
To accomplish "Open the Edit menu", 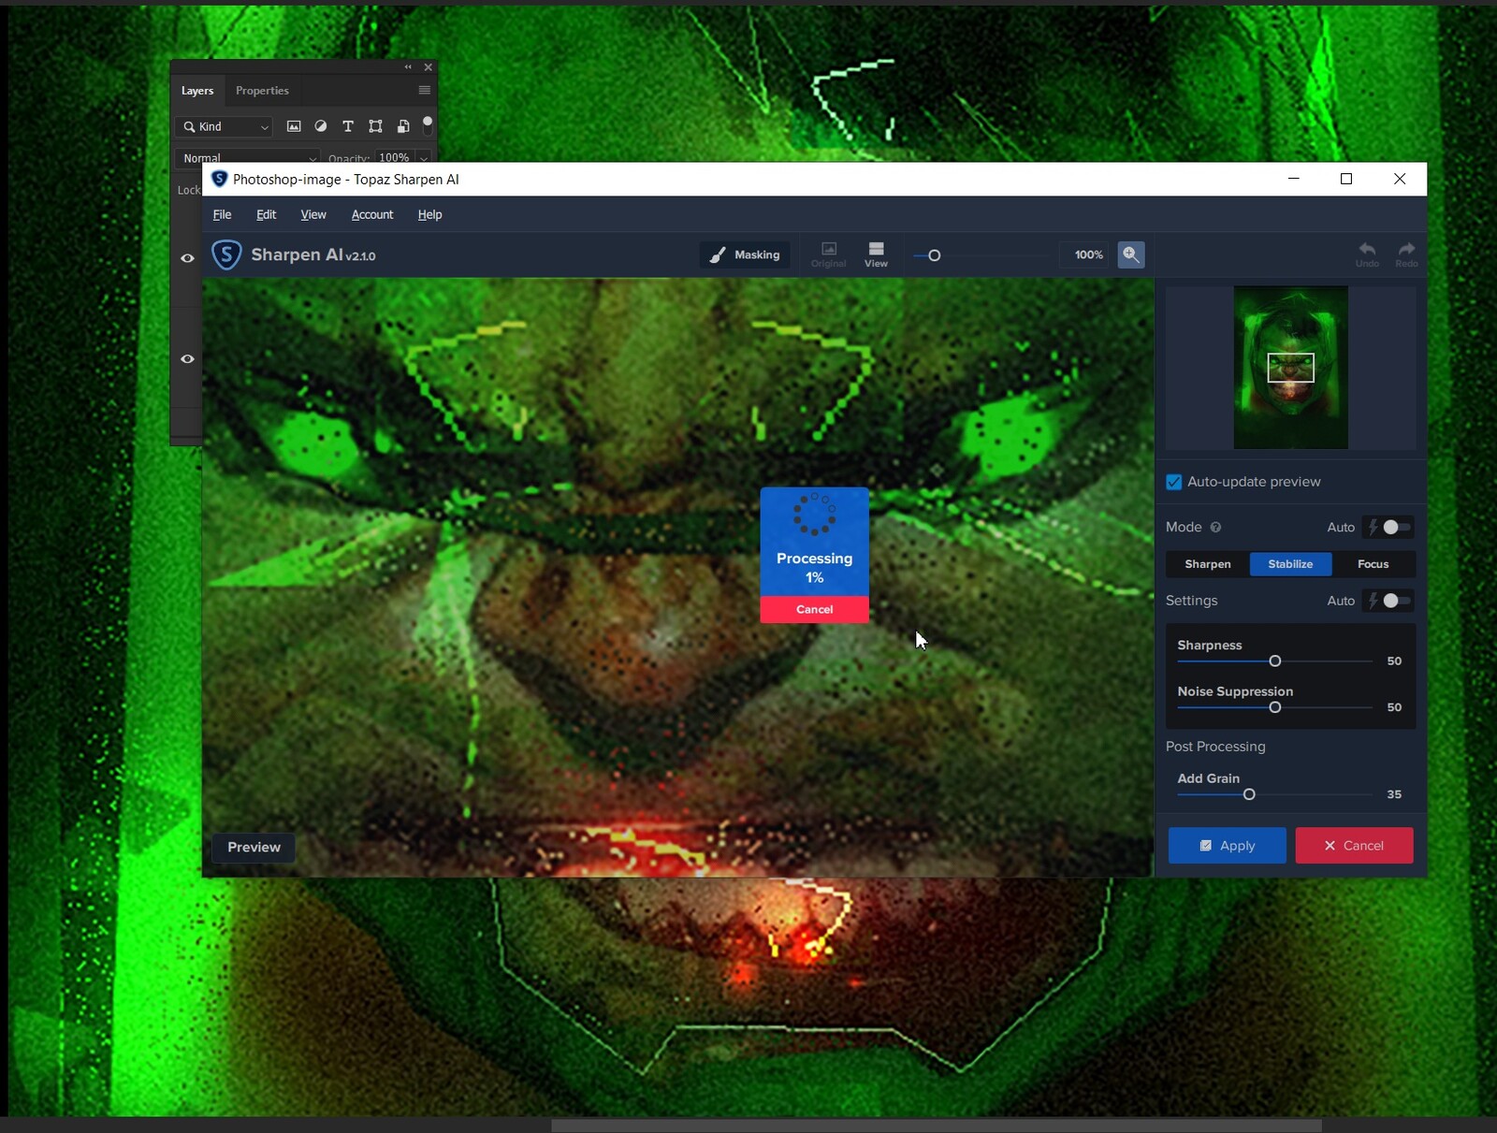I will coord(267,214).
